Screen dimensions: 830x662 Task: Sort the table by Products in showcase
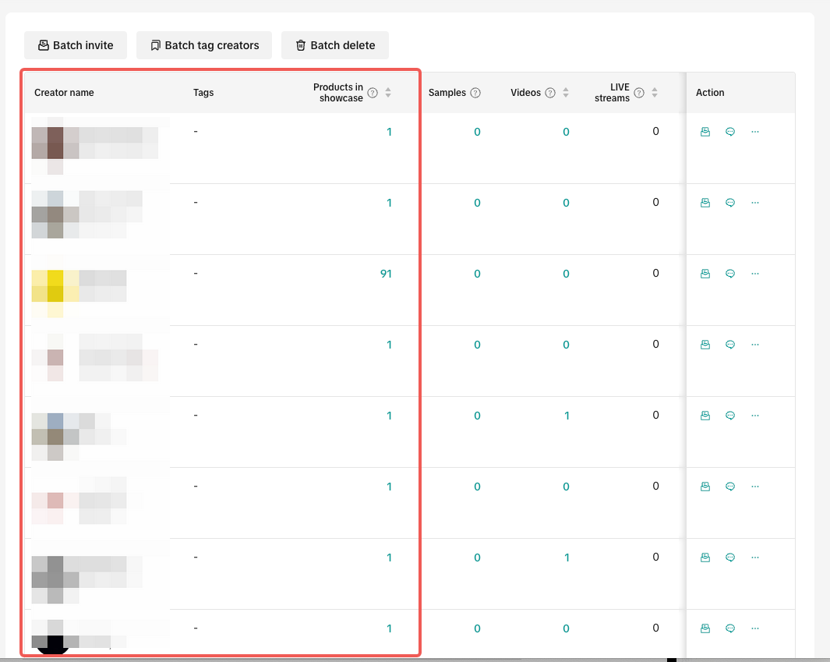tap(388, 93)
